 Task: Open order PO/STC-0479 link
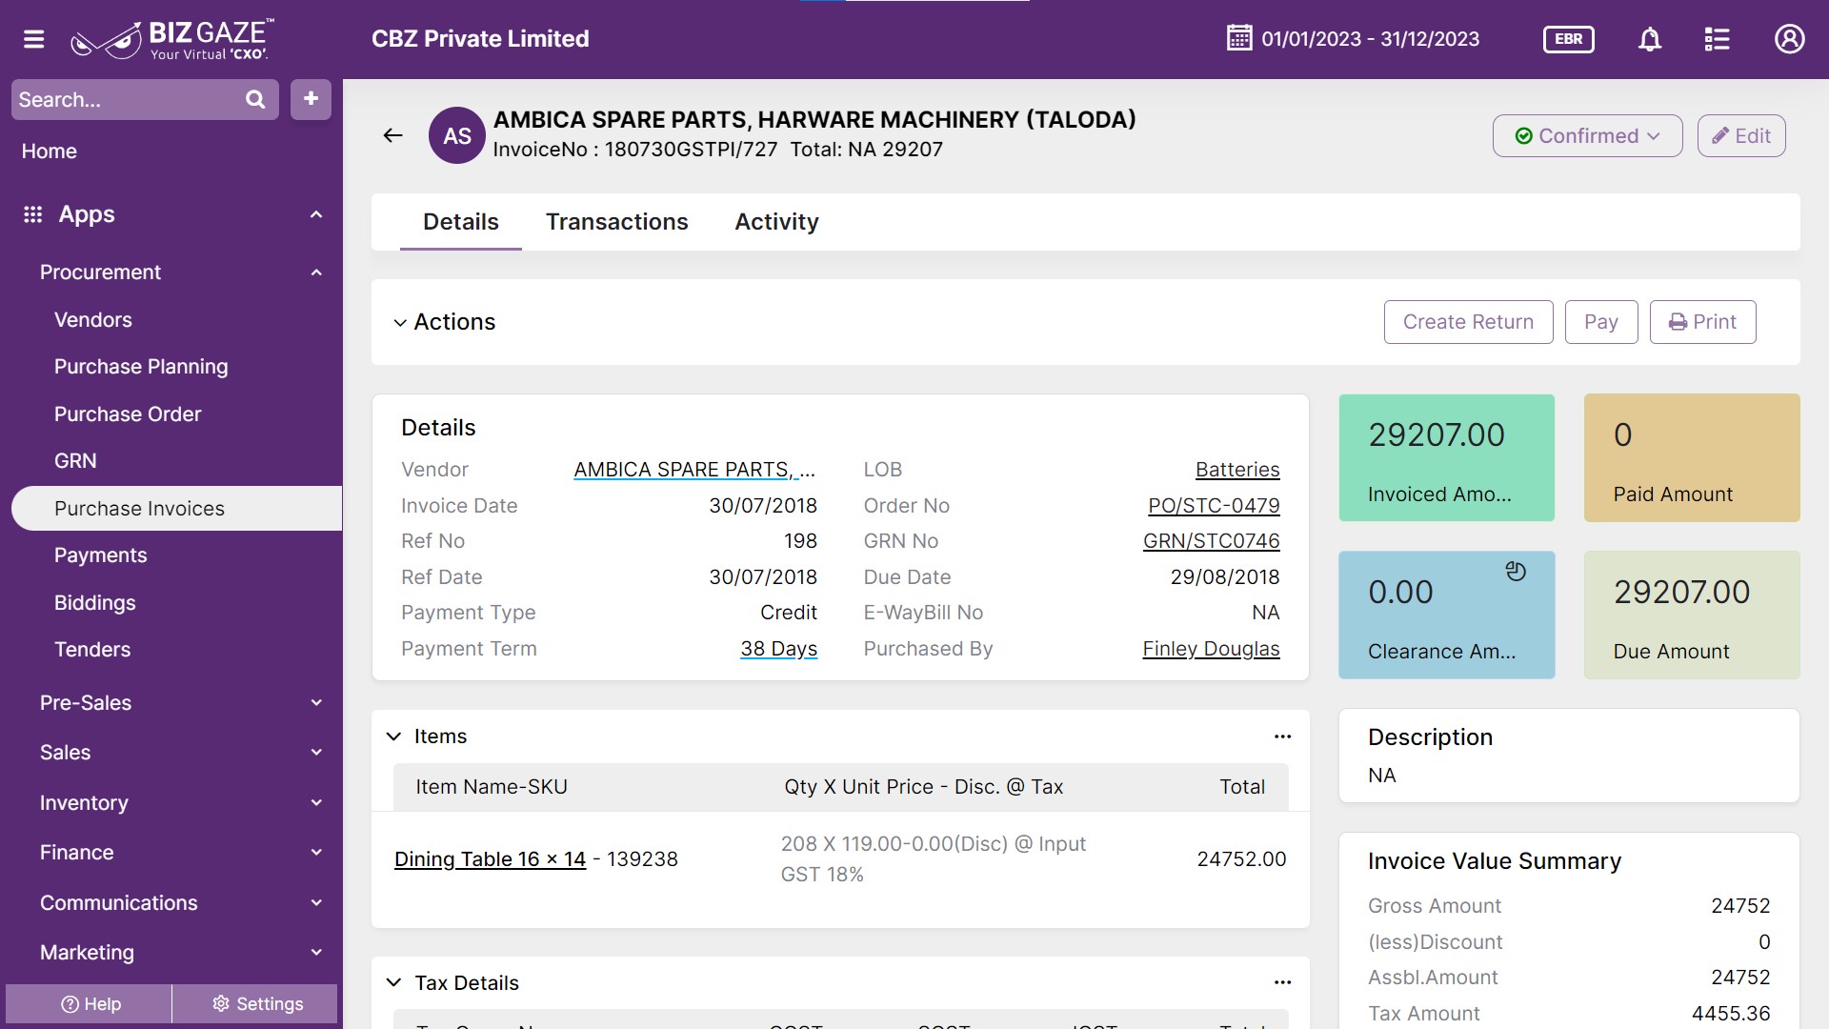[x=1214, y=506]
